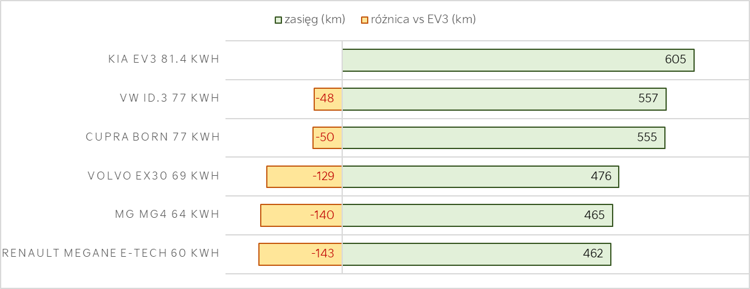Click the 'VOLVO EX30 69 KWH' axis label
The width and height of the screenshot is (750, 289).
coord(154,176)
